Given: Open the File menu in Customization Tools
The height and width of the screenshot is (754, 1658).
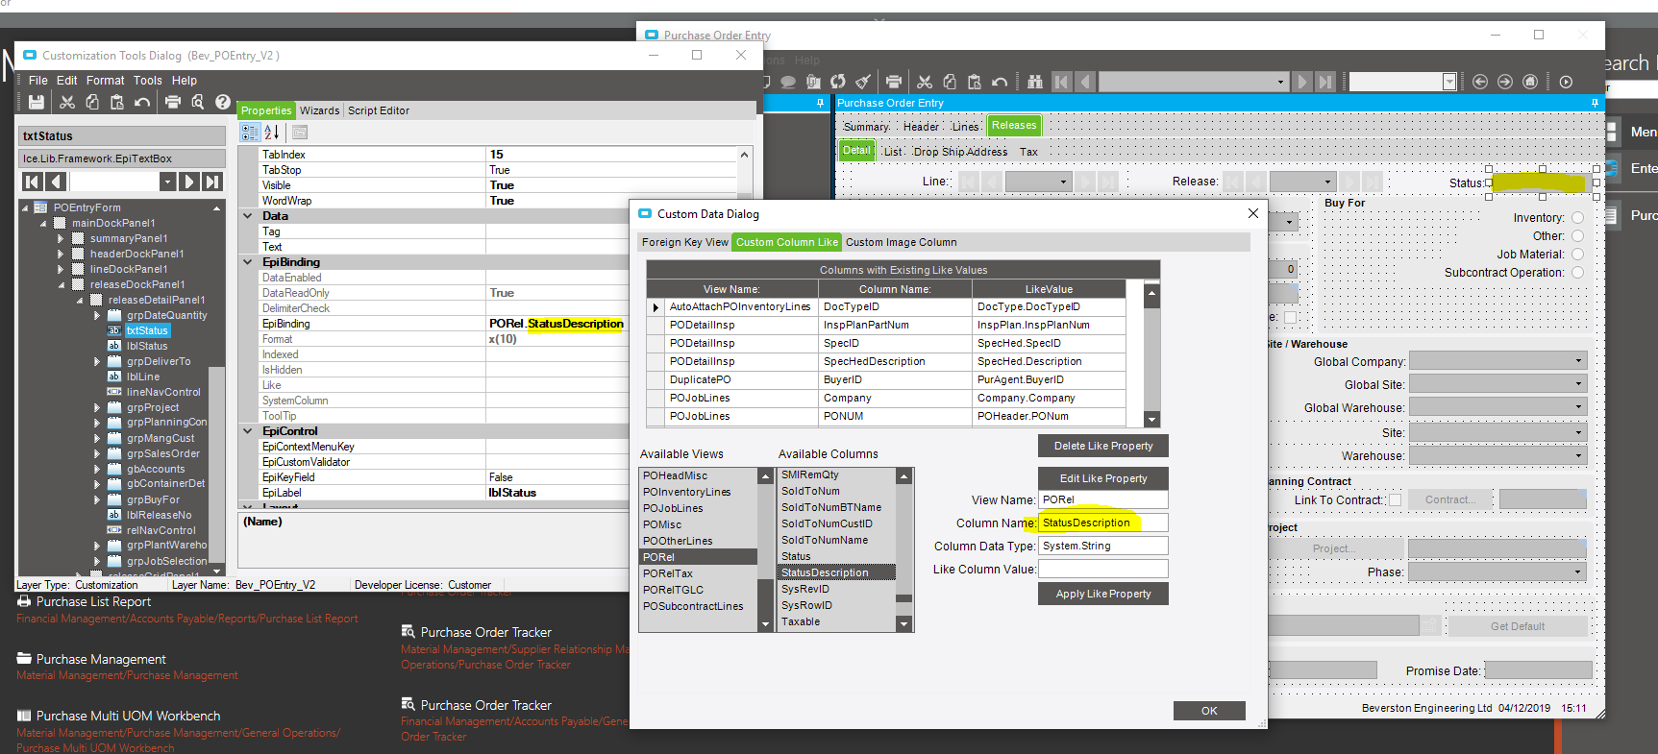Looking at the screenshot, I should (38, 81).
